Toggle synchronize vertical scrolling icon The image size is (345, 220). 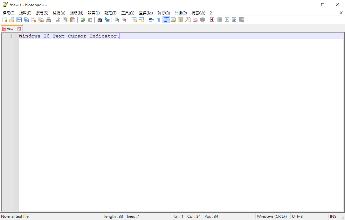coord(134,20)
